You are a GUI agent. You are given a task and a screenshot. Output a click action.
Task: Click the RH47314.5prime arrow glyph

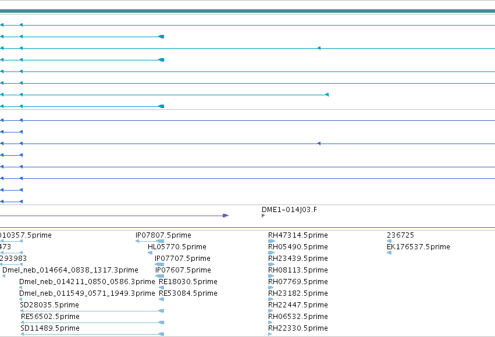[x=271, y=241]
